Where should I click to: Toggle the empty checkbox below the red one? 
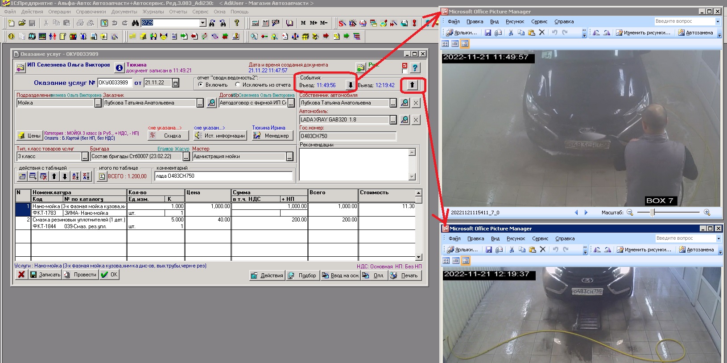405,71
